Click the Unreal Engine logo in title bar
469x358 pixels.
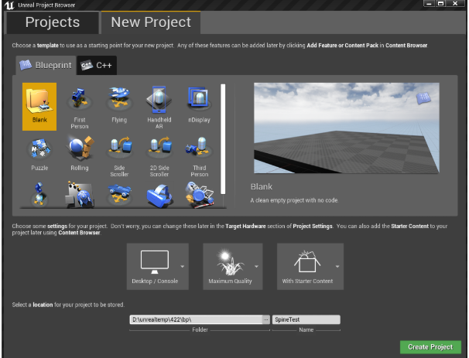point(9,5)
